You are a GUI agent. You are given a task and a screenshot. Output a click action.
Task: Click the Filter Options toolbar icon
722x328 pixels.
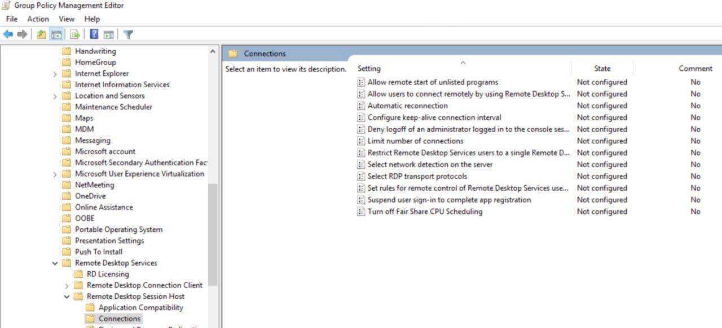pyautogui.click(x=128, y=34)
